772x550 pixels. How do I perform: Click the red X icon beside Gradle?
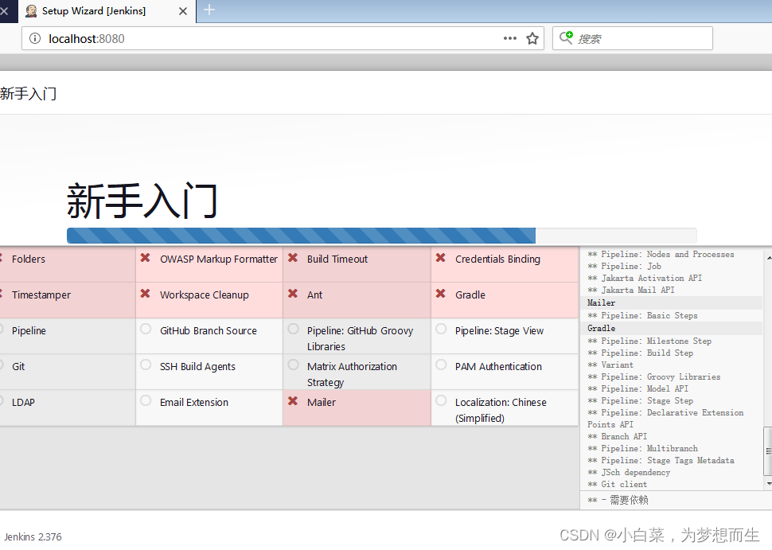point(441,294)
